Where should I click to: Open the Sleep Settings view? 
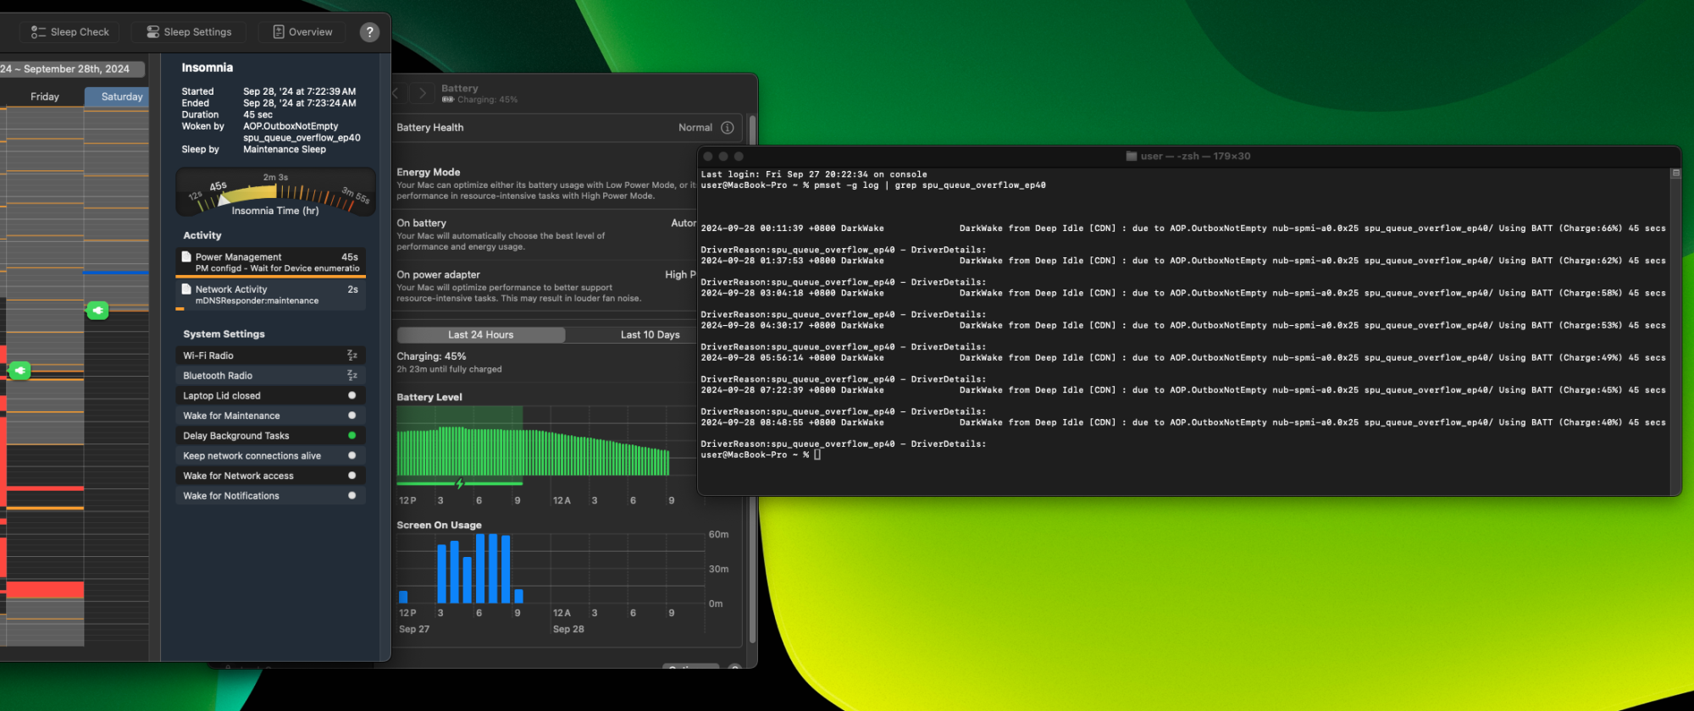coord(190,32)
